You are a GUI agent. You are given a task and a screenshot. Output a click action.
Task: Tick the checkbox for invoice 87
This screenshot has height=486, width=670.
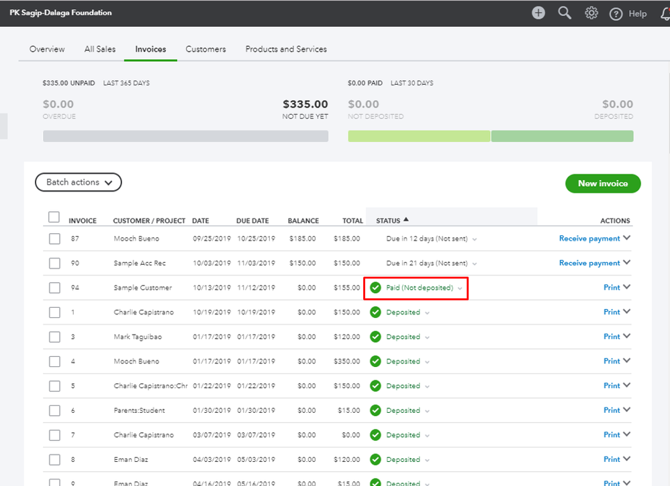[54, 239]
